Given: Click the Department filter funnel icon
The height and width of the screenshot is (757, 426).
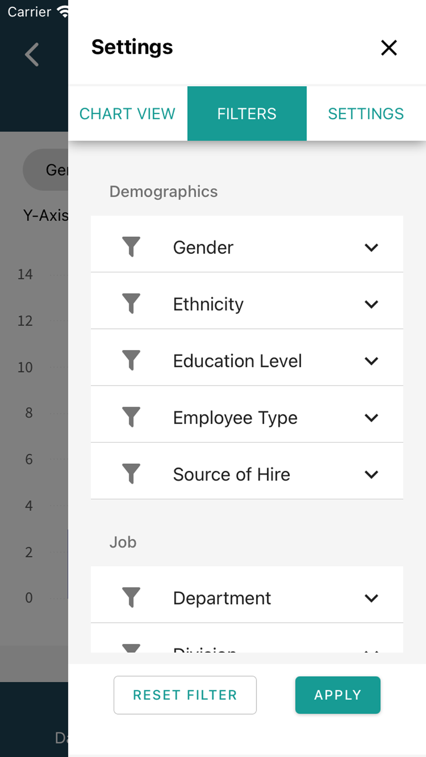Looking at the screenshot, I should coord(131,597).
